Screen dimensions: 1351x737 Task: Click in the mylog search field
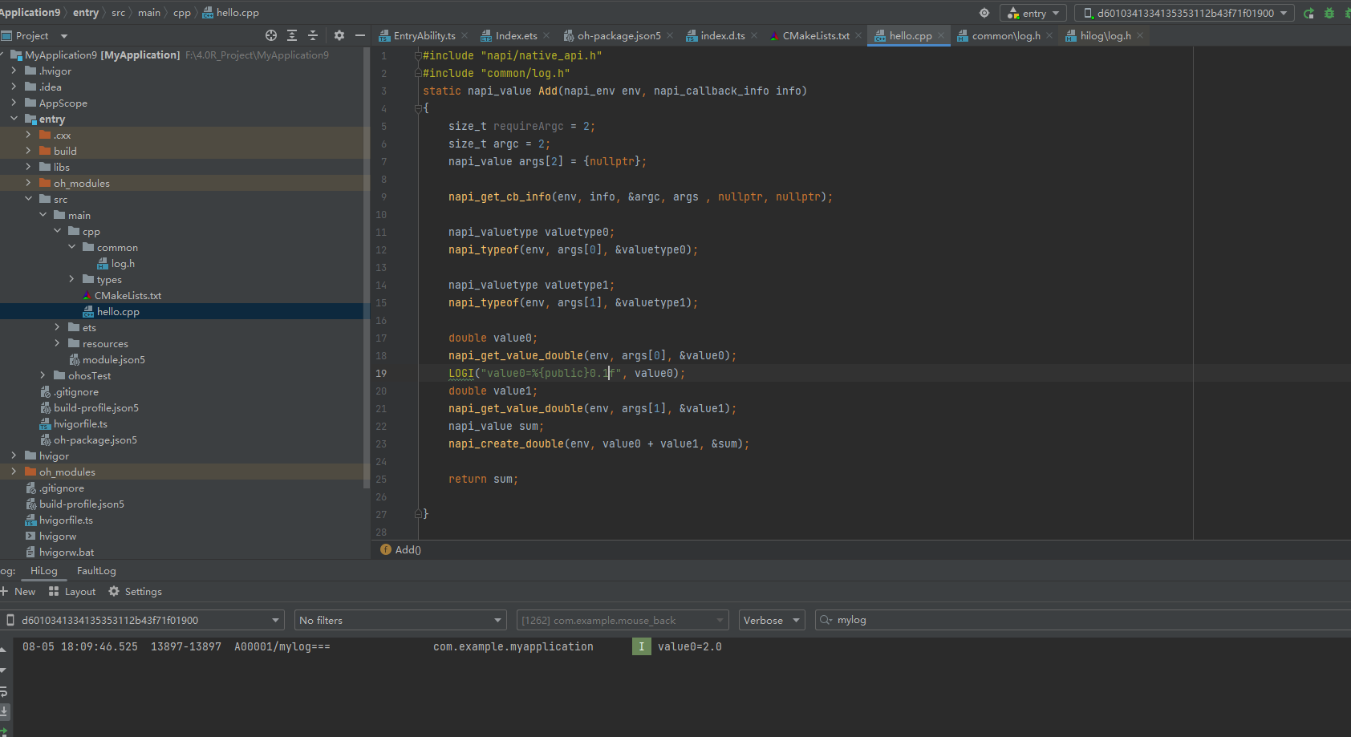(1083, 620)
